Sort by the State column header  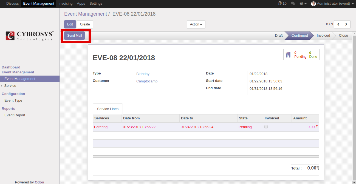pos(250,118)
